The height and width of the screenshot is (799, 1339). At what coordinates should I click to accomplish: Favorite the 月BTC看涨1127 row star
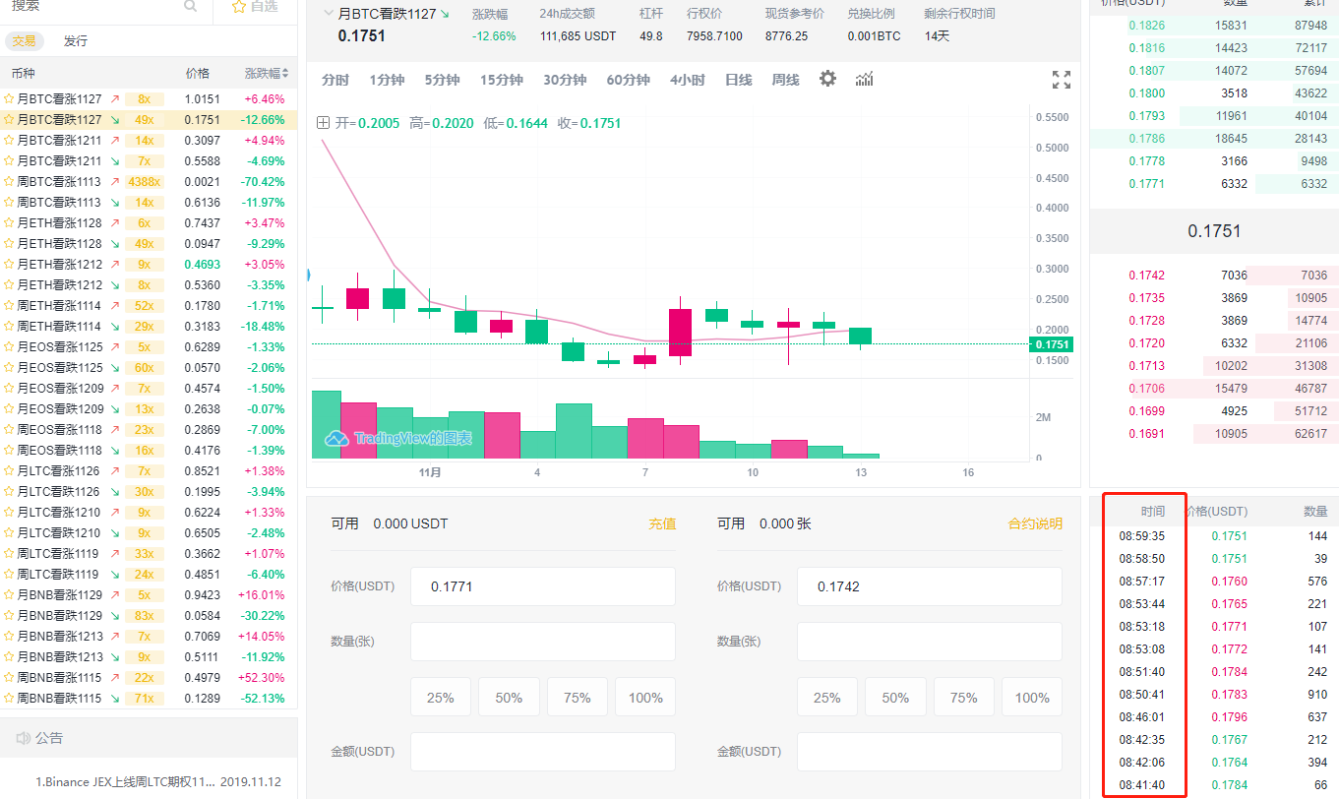[9, 99]
